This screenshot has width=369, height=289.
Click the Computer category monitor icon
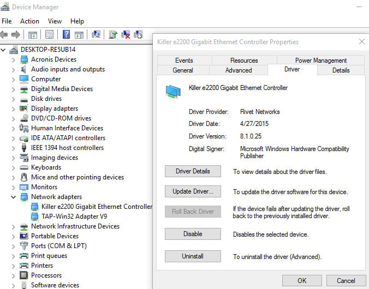pos(24,79)
